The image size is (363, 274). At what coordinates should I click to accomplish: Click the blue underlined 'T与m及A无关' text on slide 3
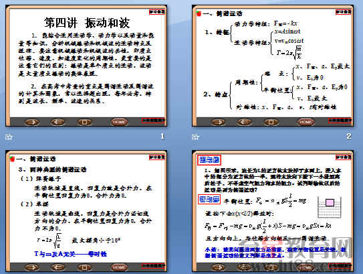(x=55, y=254)
